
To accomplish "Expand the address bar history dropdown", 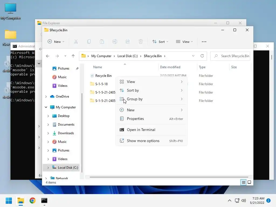I will (x=193, y=56).
